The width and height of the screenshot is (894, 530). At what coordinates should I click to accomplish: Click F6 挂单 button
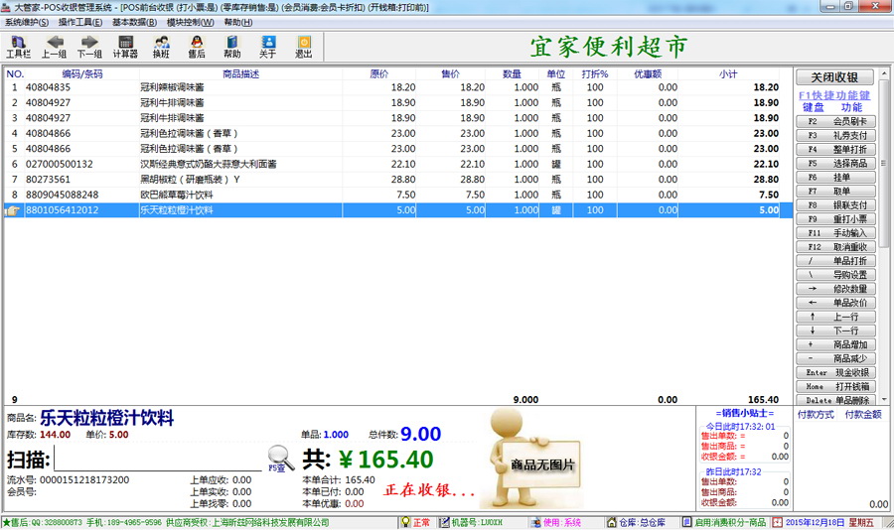835,178
